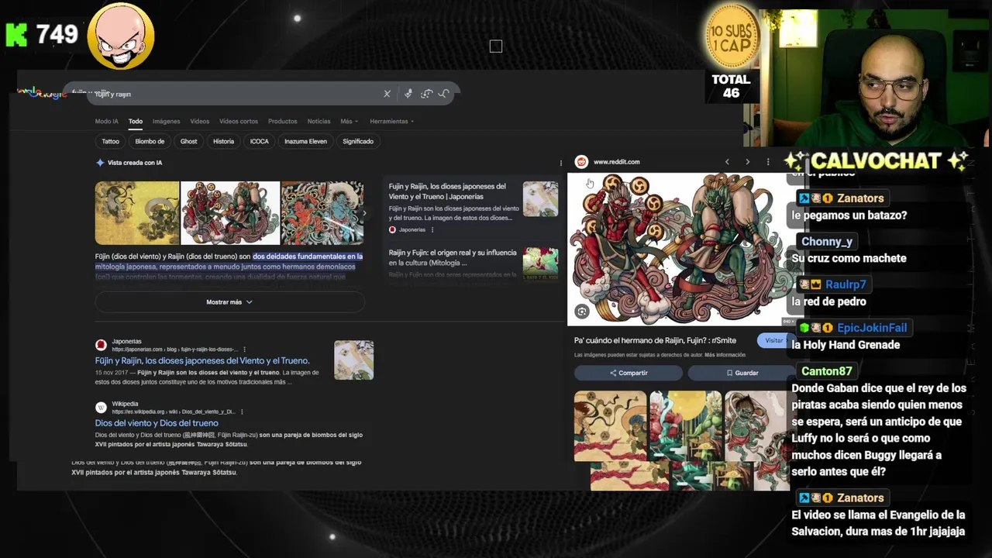992x558 pixels.
Task: Switch to Modo IA tab
Action: click(x=107, y=122)
